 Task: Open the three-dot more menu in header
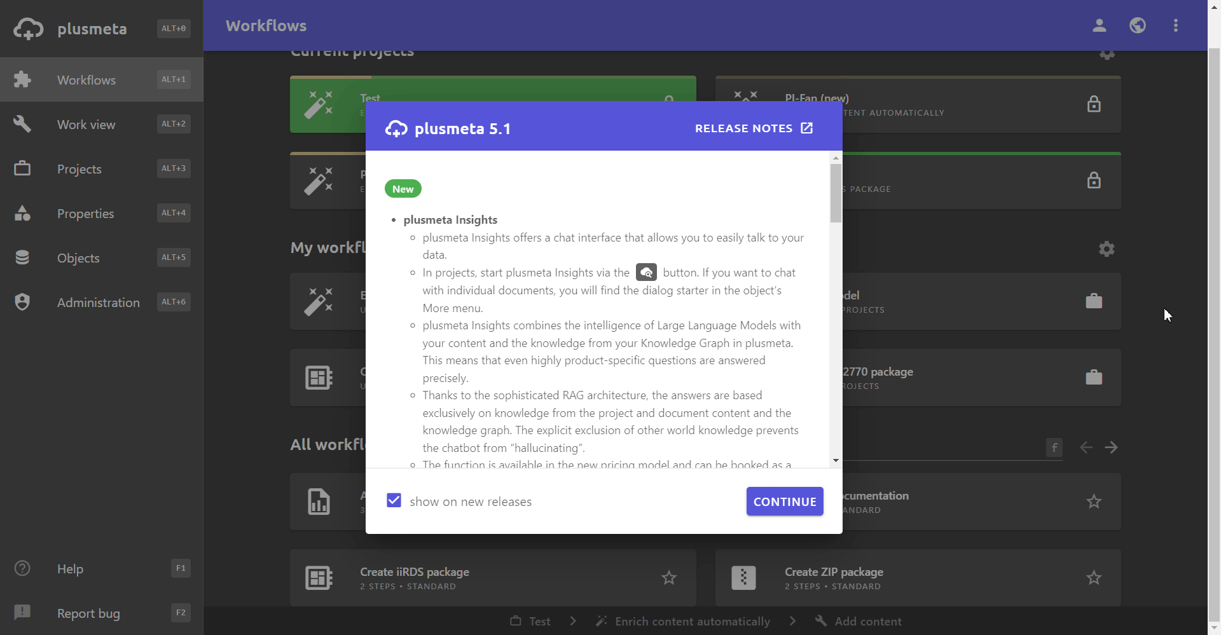tap(1176, 25)
